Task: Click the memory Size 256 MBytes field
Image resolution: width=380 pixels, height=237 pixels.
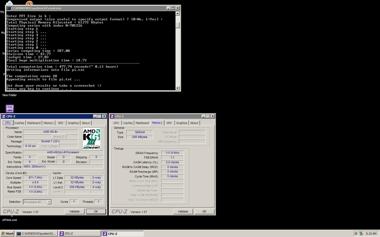Action: tap(140, 137)
